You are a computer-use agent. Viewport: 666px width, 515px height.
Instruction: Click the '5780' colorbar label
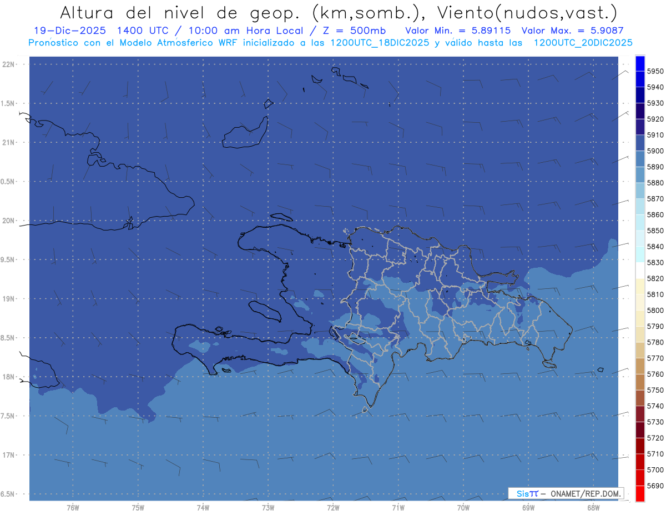[655, 342]
